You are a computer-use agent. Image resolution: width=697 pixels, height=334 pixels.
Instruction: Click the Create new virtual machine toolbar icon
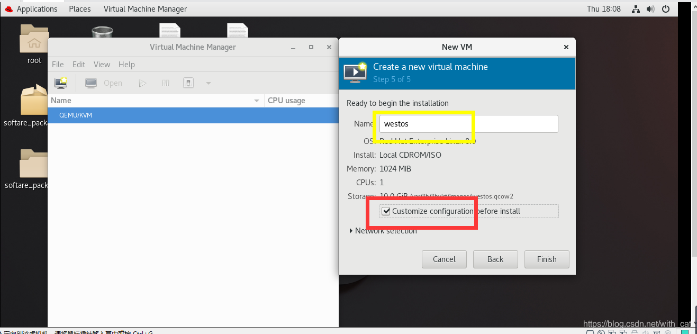pos(61,83)
